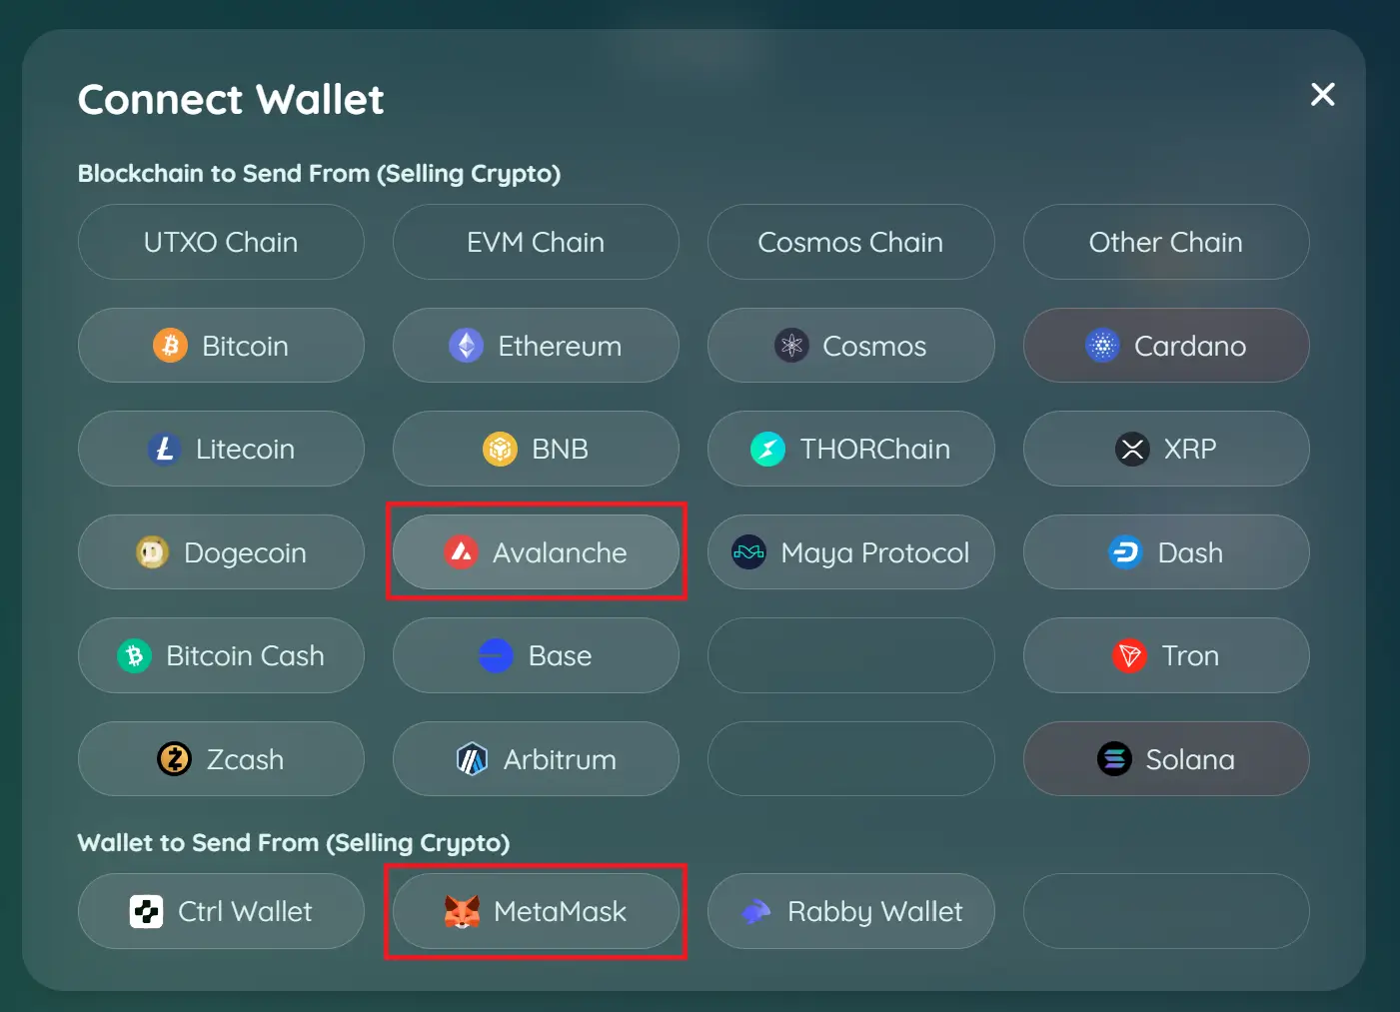
Task: Toggle the THORChain blockchain option
Action: pos(850,449)
